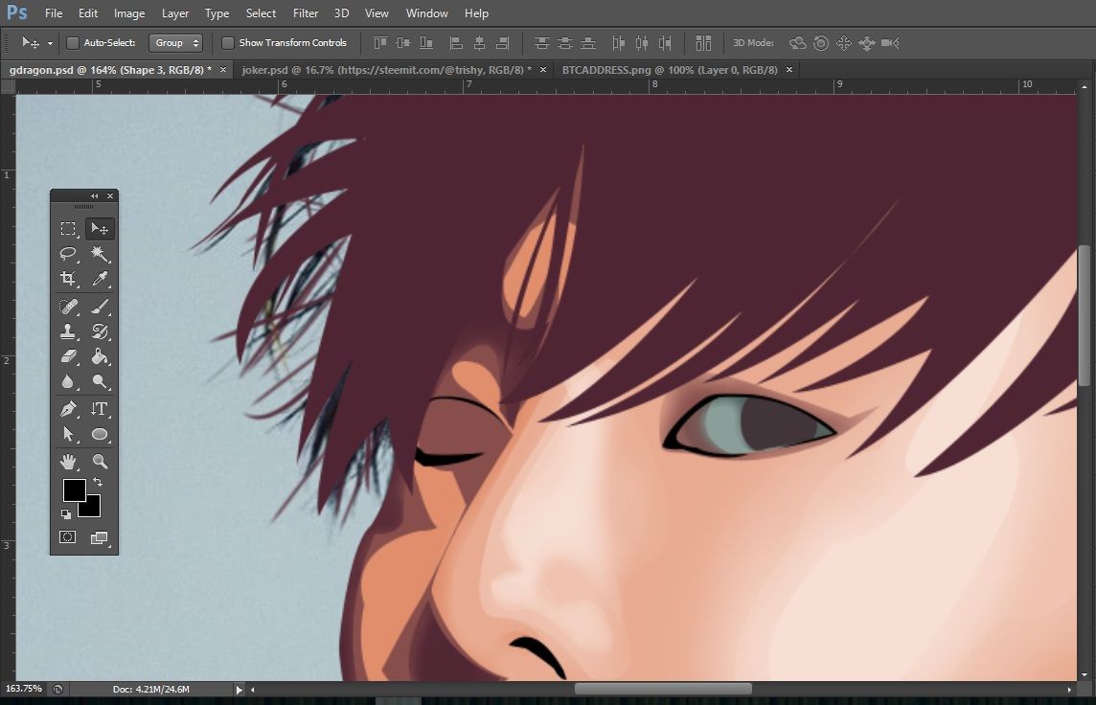Choose the Hand tool

tap(68, 462)
